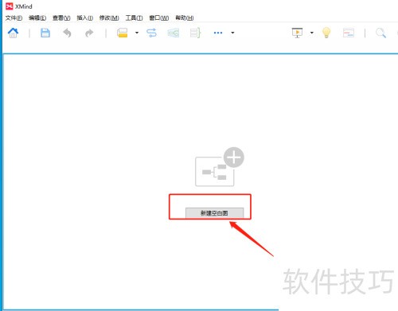Click the new mind map placeholder graphic

coord(220,167)
